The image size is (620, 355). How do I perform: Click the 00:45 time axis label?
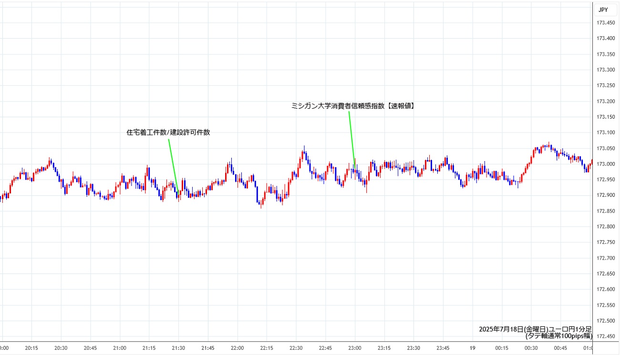click(x=560, y=348)
